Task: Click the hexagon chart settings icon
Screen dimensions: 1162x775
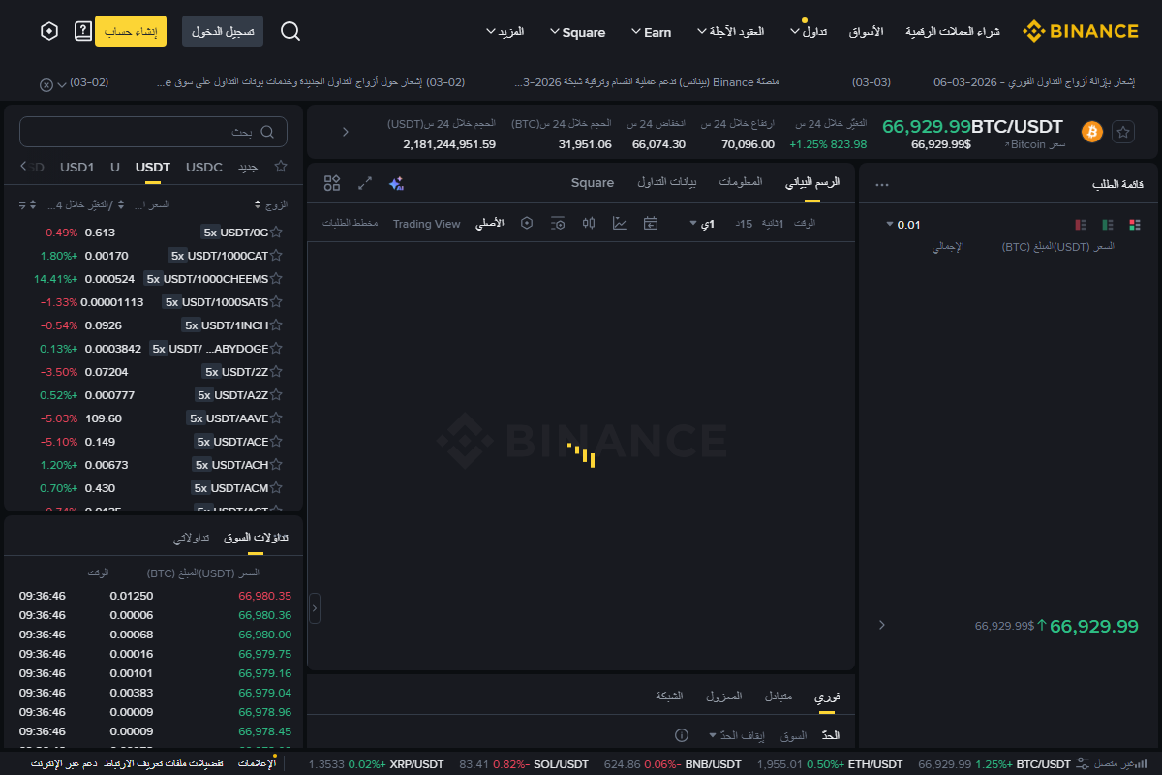Action: pos(527,224)
